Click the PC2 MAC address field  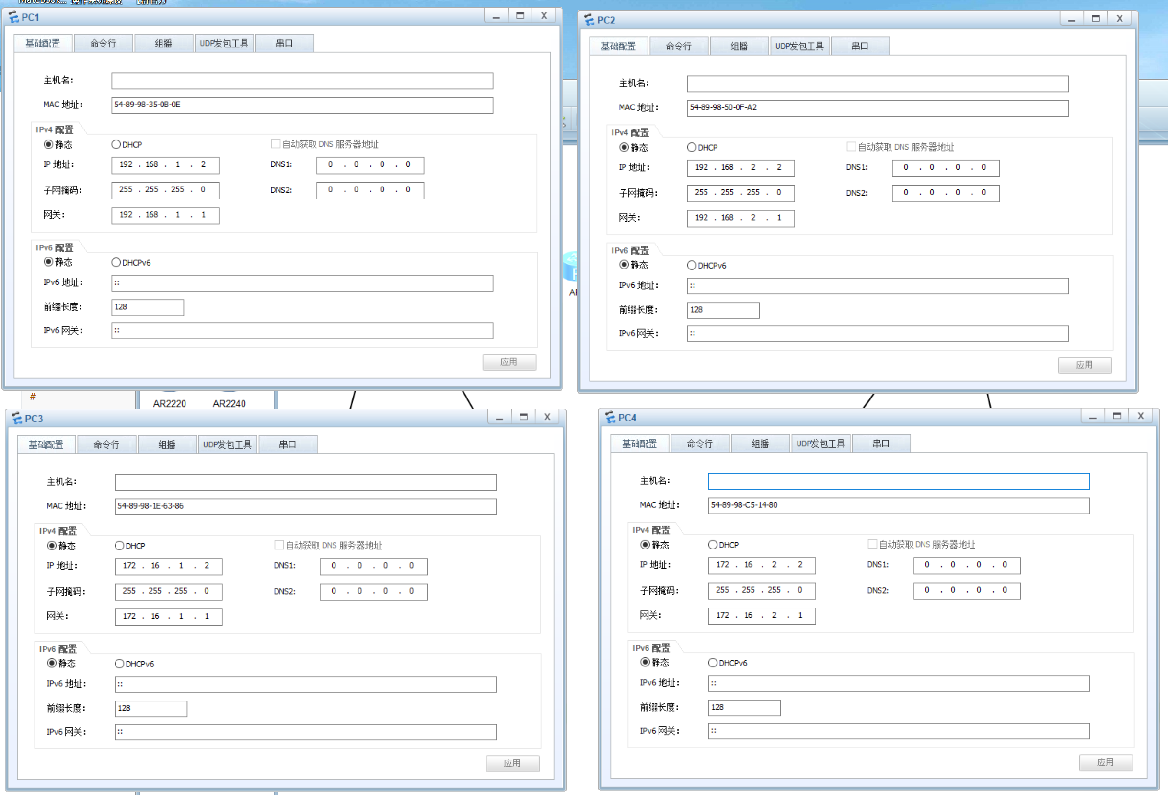(877, 107)
